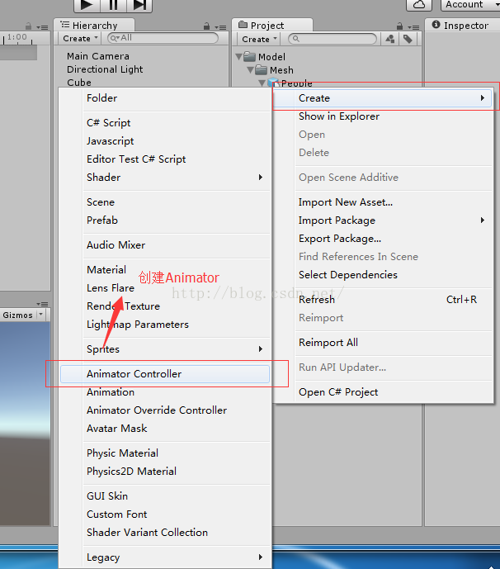Click Select Dependencies
500x569 pixels.
pyautogui.click(x=383, y=275)
